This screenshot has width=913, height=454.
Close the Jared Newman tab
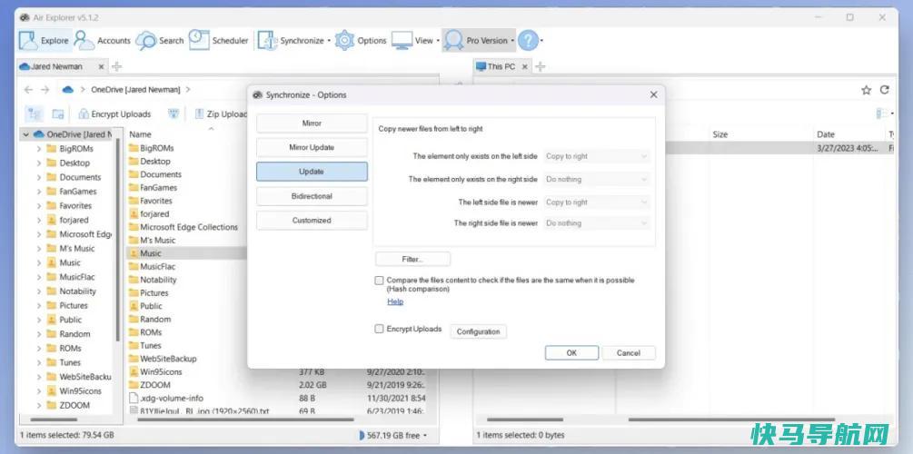(x=102, y=66)
